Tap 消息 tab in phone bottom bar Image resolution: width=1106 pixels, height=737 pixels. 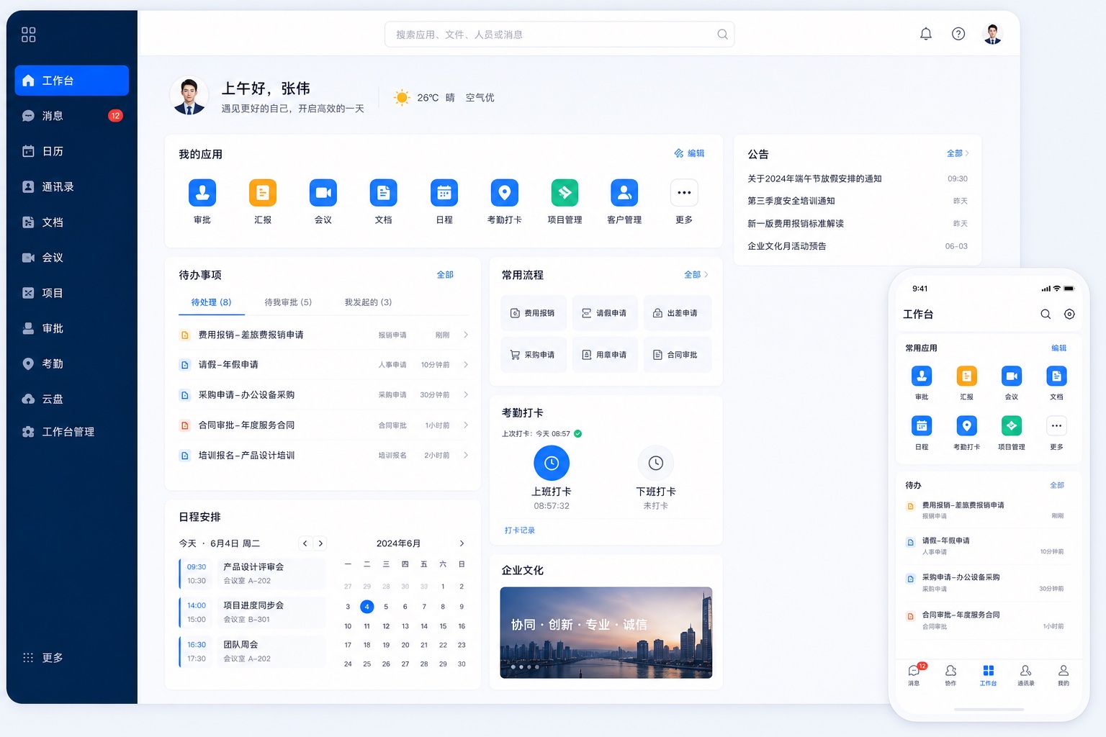[914, 674]
